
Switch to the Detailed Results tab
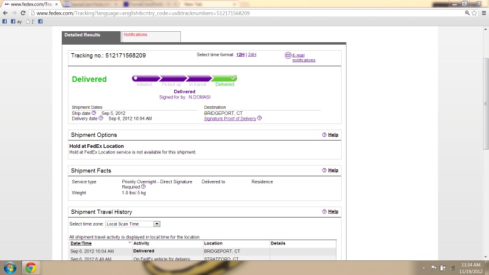click(91, 37)
